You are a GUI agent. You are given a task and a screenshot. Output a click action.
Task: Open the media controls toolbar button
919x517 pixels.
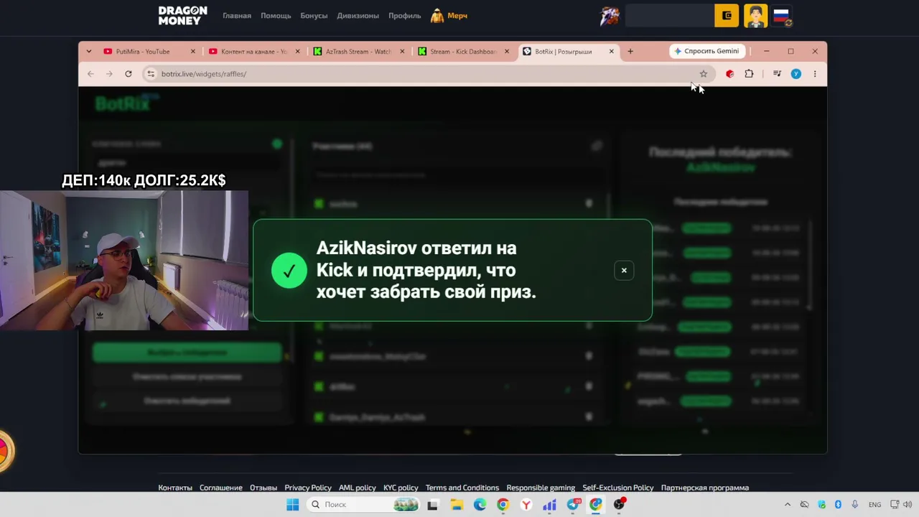(777, 74)
